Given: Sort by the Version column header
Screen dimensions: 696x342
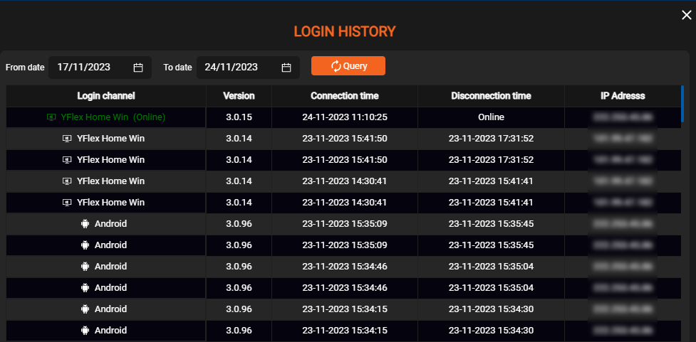Looking at the screenshot, I should click(239, 96).
